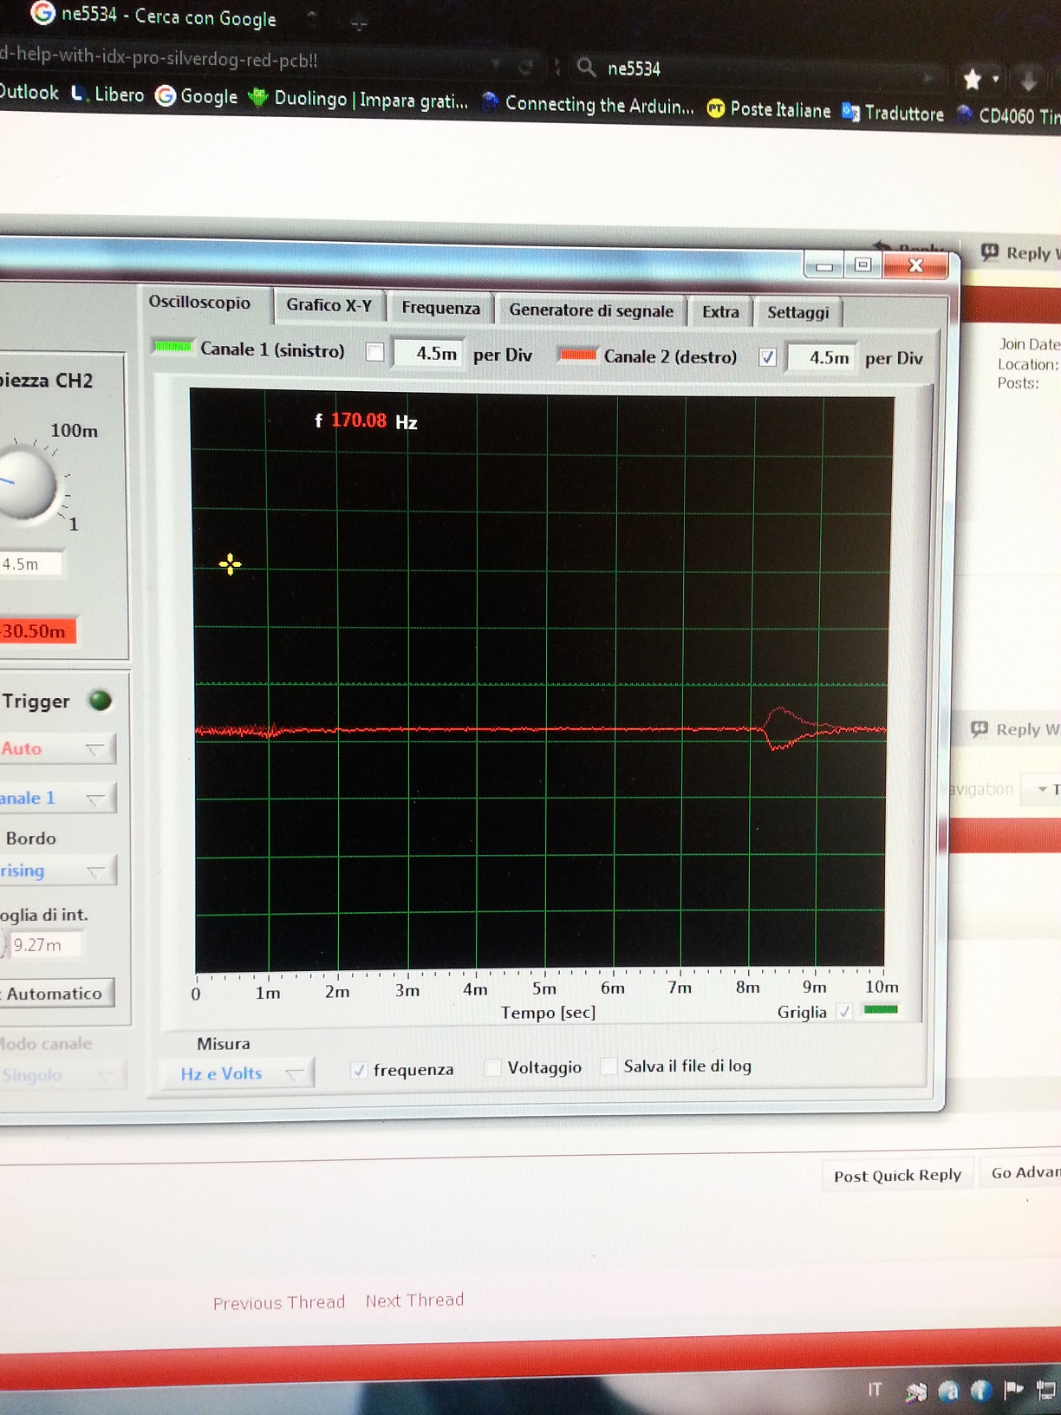Click Canale 1 per Div value field
1061x1415 pixels.
(428, 354)
